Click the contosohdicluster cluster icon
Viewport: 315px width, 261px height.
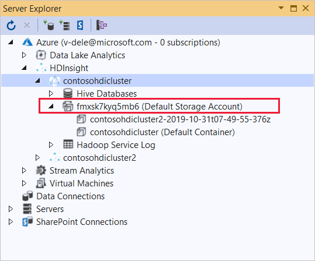[x=54, y=81]
